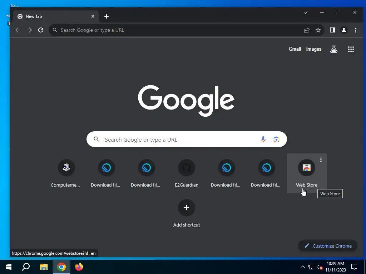Open the Chrome side panel

332,30
